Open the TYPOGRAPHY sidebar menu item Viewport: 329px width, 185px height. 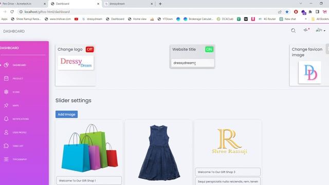point(20,159)
